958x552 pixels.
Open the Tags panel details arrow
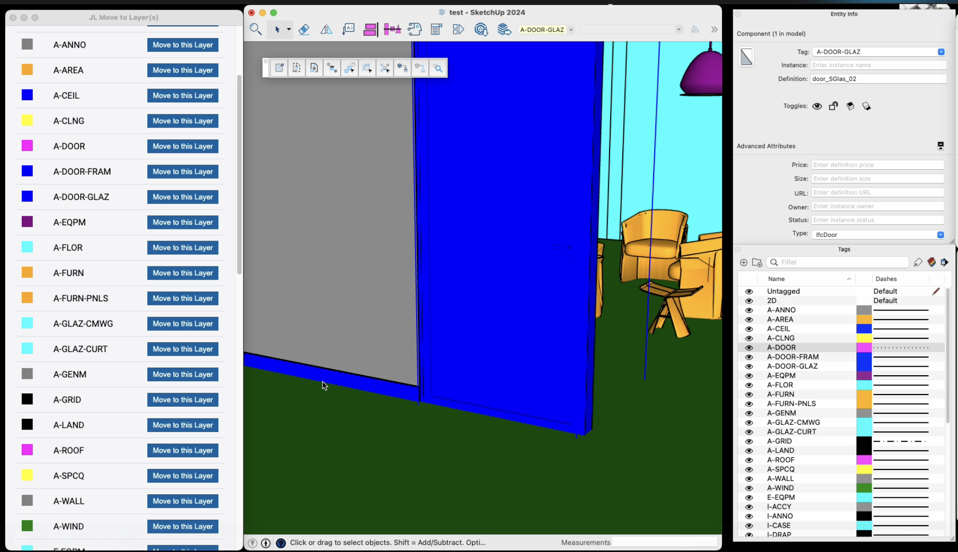944,262
